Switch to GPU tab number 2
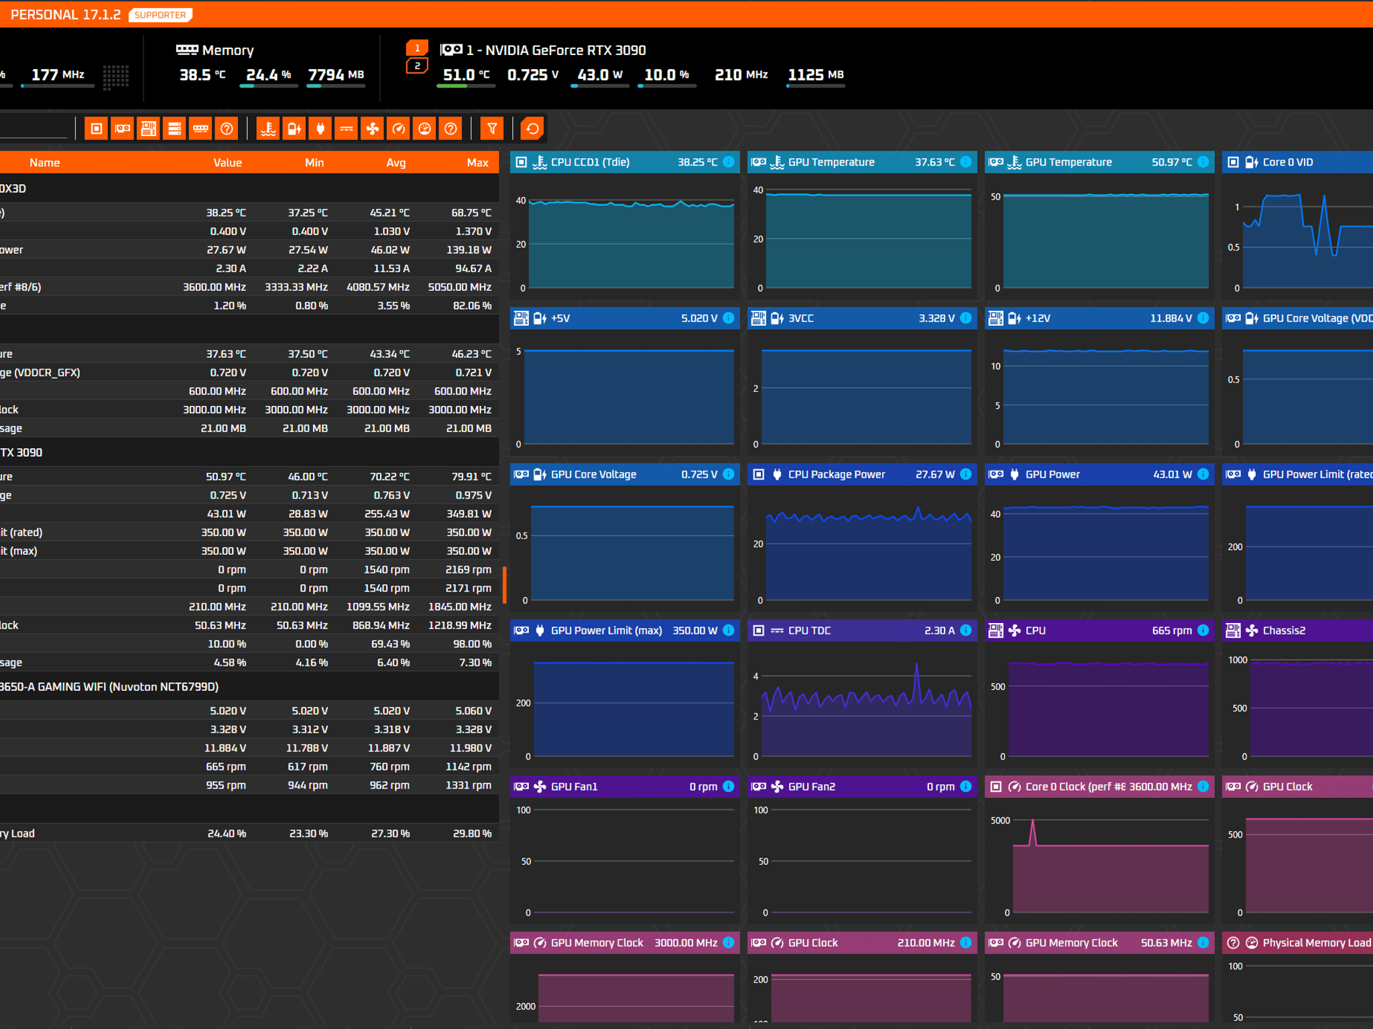 (x=417, y=66)
